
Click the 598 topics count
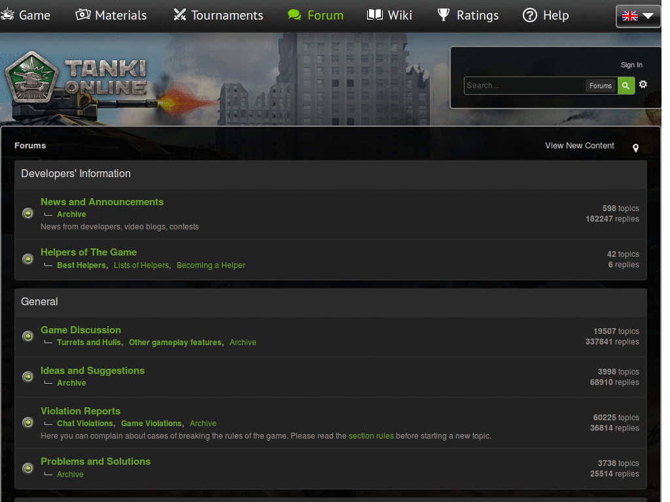click(x=620, y=209)
